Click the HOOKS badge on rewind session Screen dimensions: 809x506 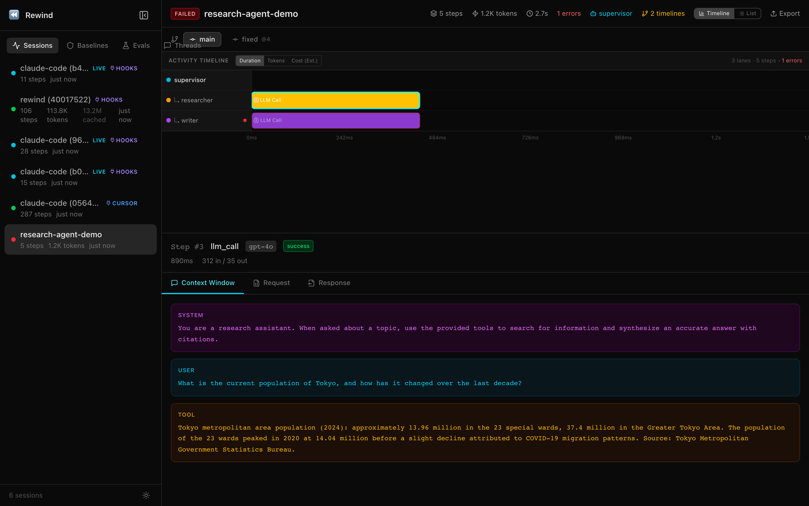coord(109,100)
